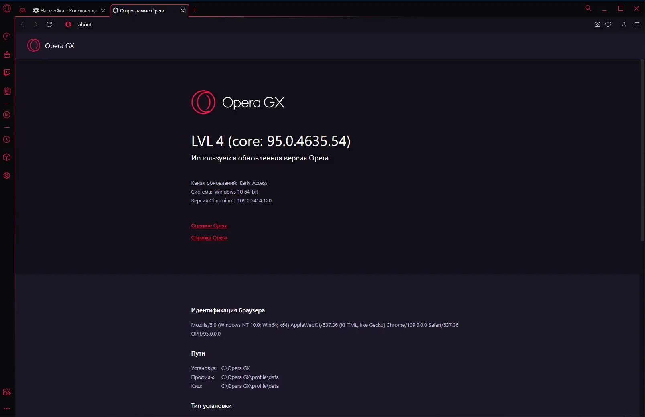Close the Opera GX window
645x417 pixels.
pyautogui.click(x=637, y=8)
